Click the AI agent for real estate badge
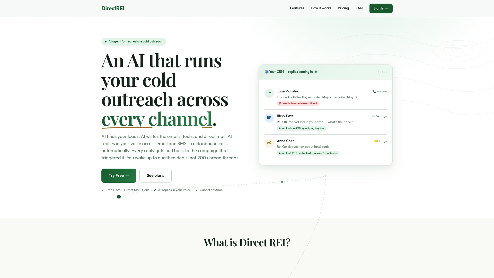This screenshot has width=494, height=278. [x=134, y=41]
